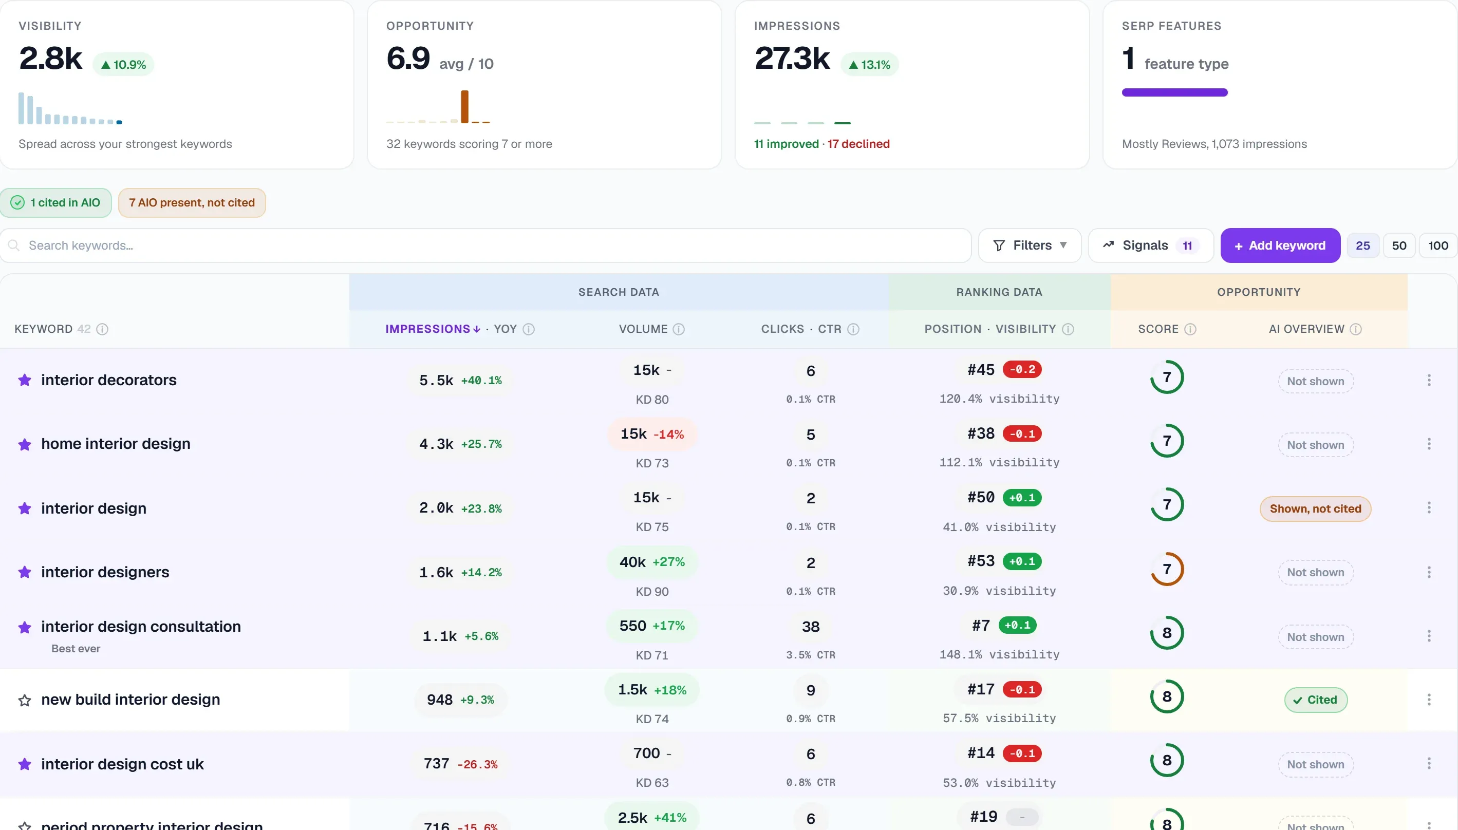
Task: Open row menu for interior decorators
Action: coord(1428,380)
